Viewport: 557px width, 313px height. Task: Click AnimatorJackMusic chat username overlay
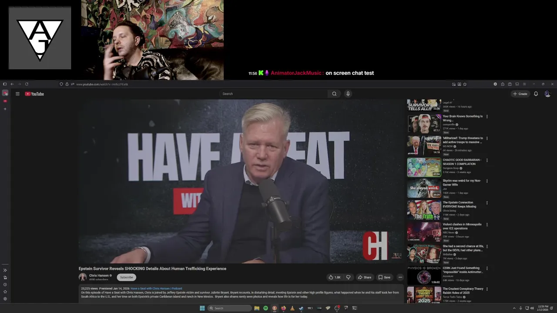click(297, 73)
